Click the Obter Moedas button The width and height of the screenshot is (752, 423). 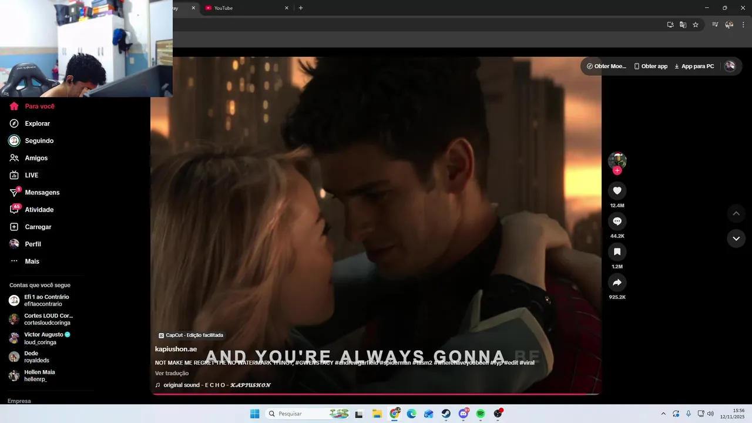click(606, 66)
